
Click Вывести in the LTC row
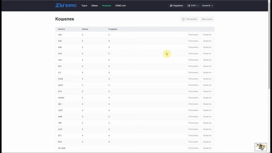207,73
